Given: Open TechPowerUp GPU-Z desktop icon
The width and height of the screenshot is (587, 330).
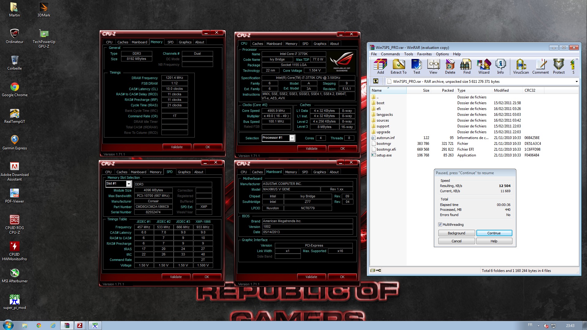Looking at the screenshot, I should point(44,38).
